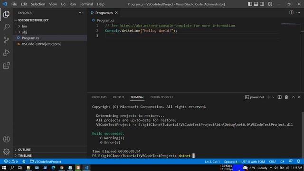Toggle the primary side bar

[x=250, y=4]
